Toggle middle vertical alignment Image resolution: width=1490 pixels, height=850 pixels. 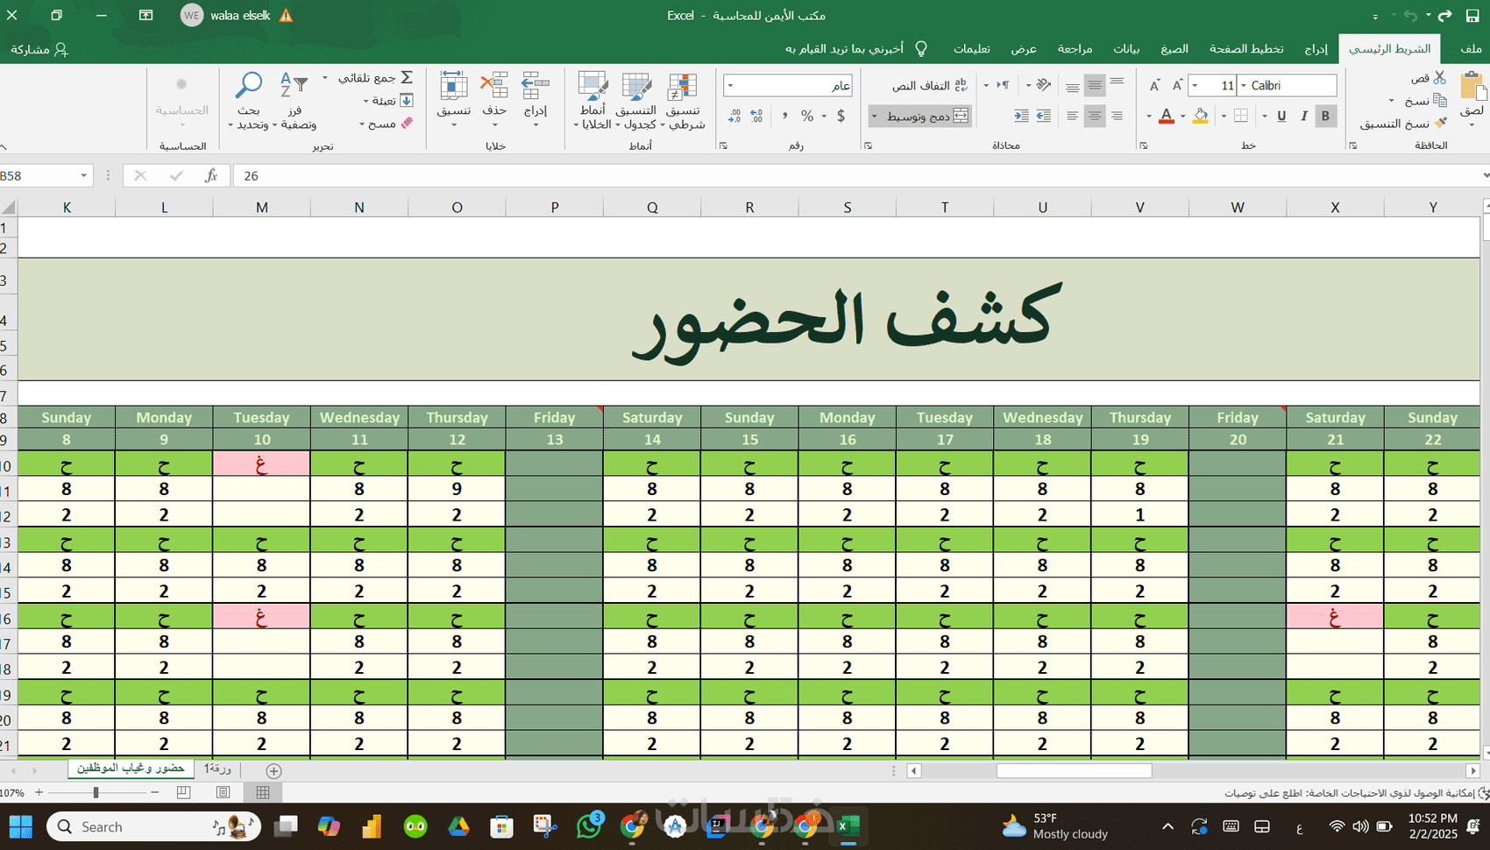[x=1095, y=85]
